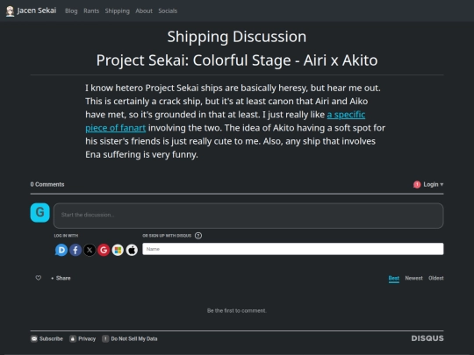Viewport: 474px width, 355px height.
Task: Log in with Apple icon
Action: pyautogui.click(x=132, y=250)
